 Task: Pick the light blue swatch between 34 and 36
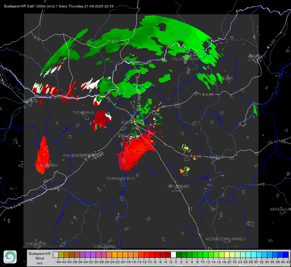(x=270, y=255)
